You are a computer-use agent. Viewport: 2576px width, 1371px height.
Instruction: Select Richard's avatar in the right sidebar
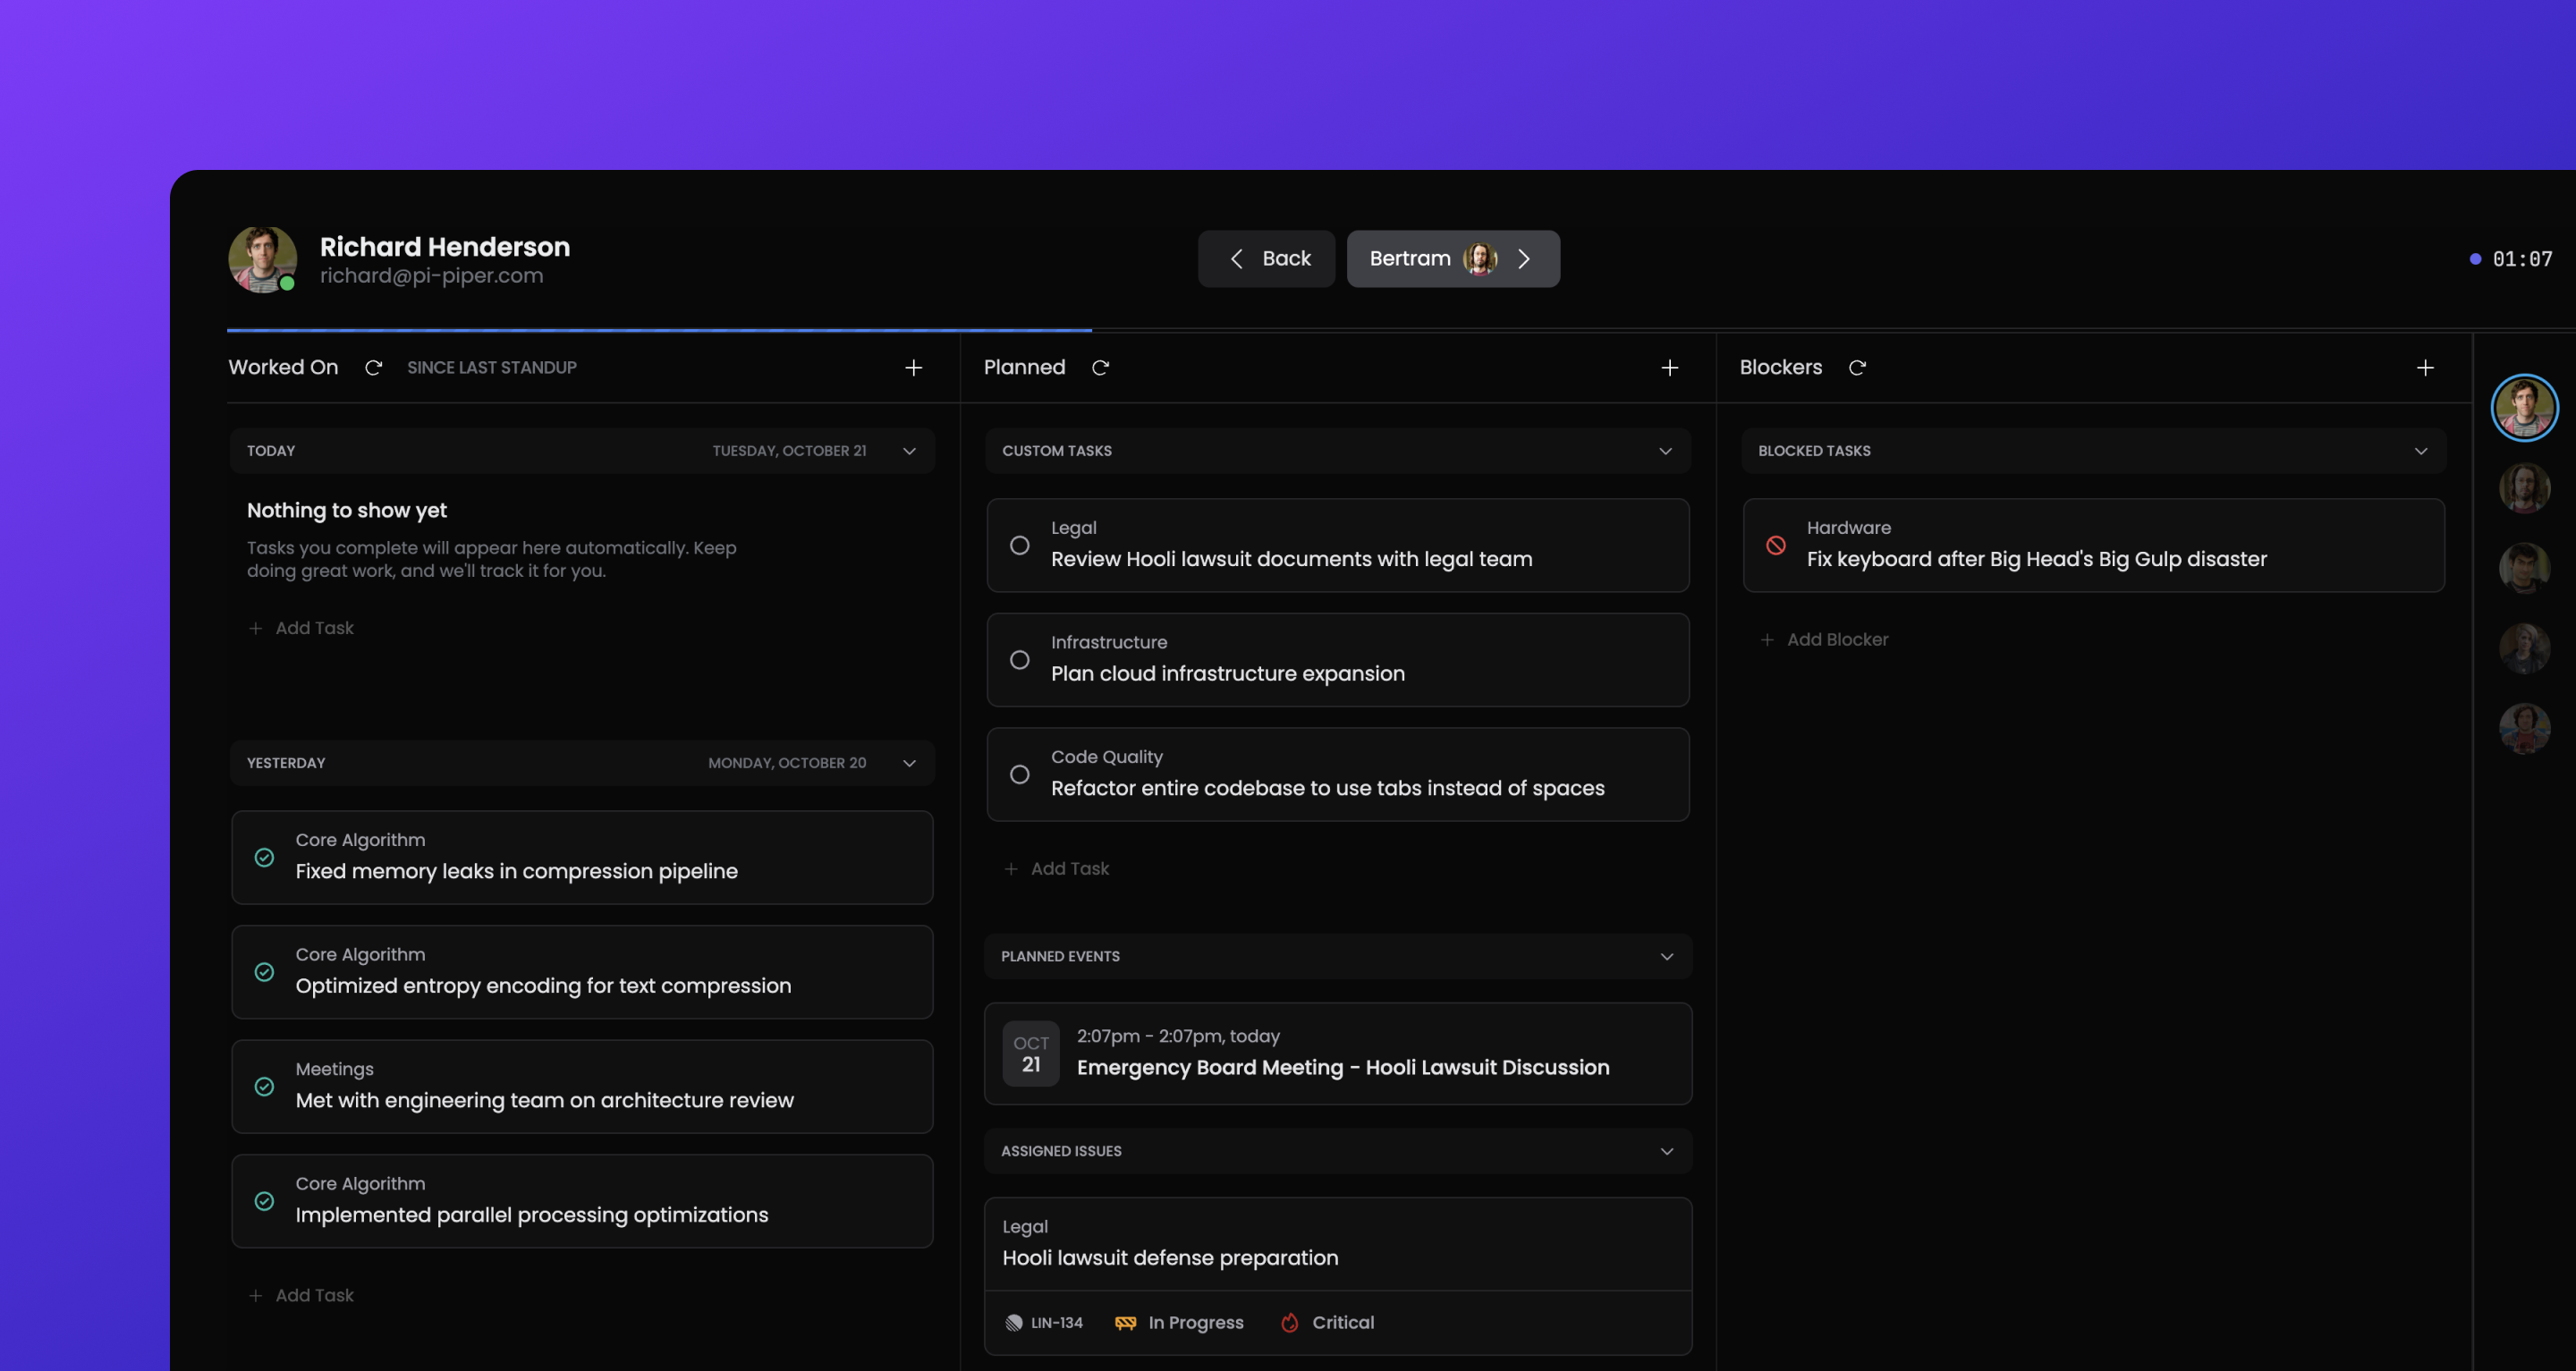[2524, 407]
